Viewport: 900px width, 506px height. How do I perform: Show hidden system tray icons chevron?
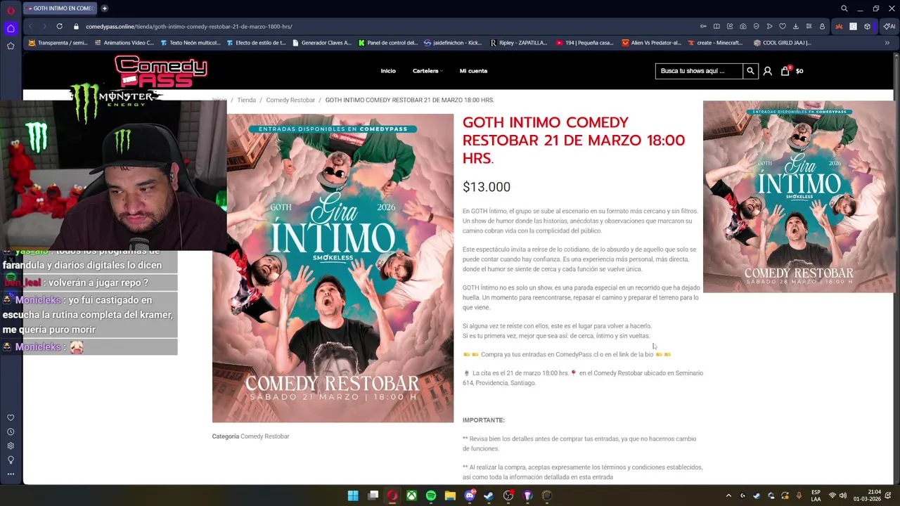click(x=728, y=495)
